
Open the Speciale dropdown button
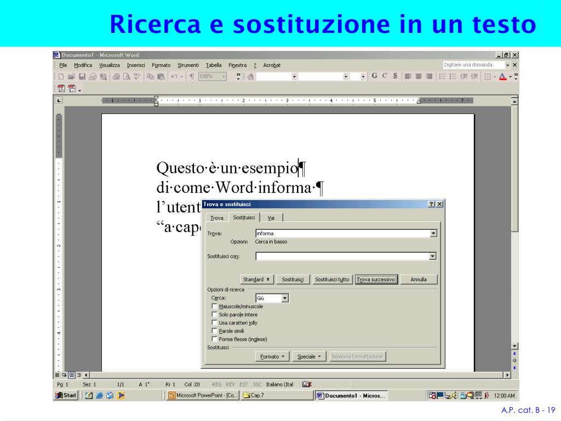click(x=309, y=356)
